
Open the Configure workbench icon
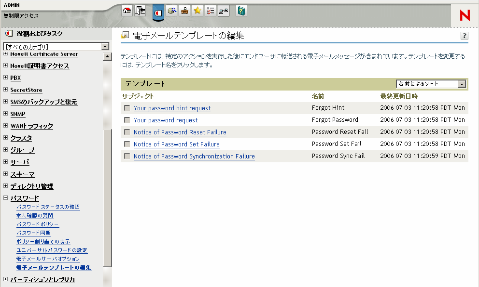click(184, 11)
